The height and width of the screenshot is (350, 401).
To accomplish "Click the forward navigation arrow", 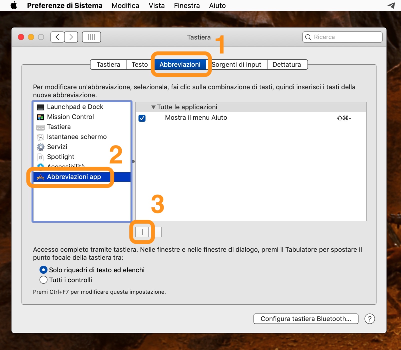I will coord(71,37).
